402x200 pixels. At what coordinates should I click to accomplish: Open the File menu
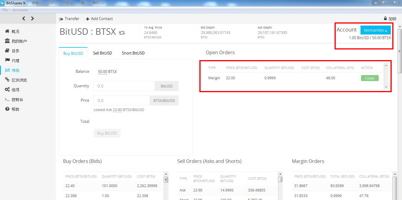(x=5, y=10)
